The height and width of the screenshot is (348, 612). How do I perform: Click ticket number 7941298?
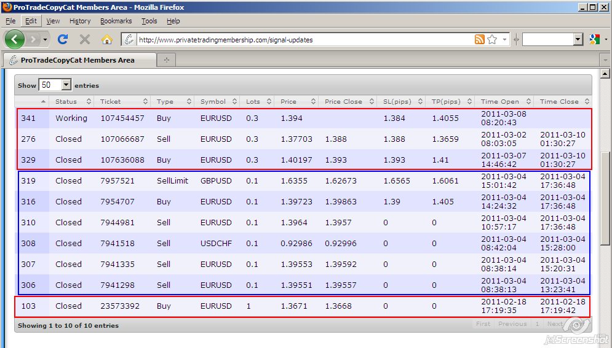coord(117,285)
